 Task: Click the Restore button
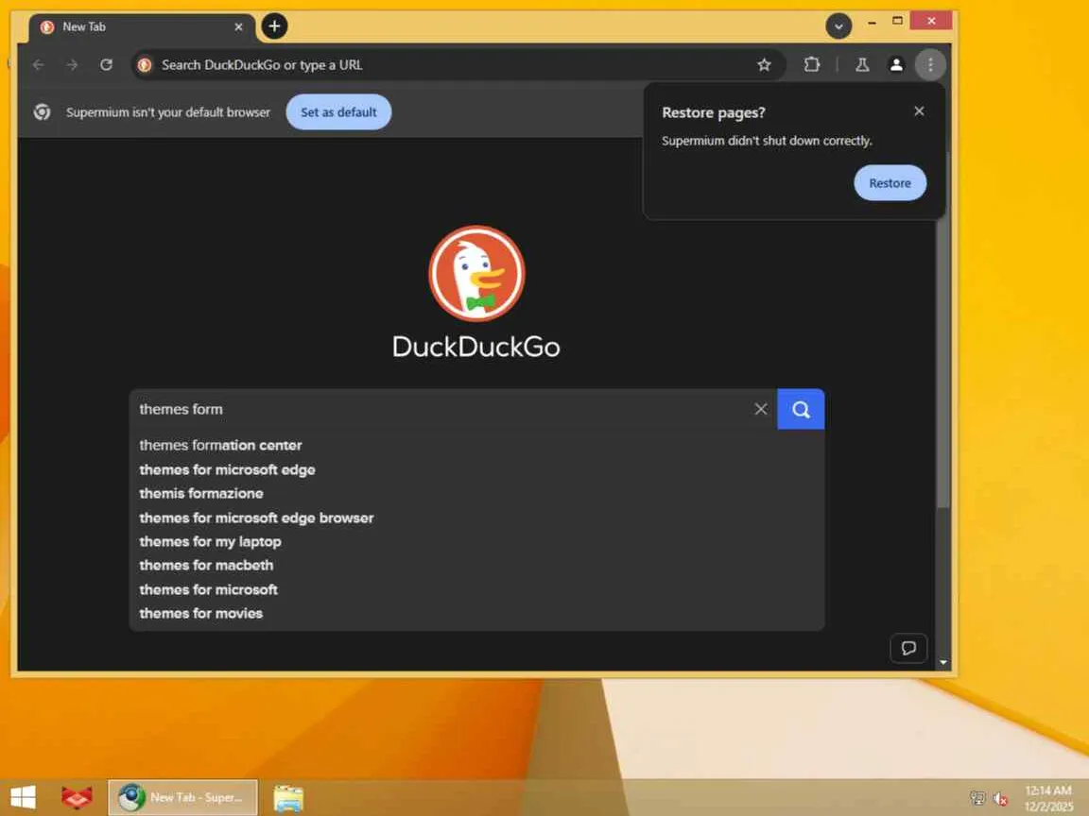(x=890, y=182)
